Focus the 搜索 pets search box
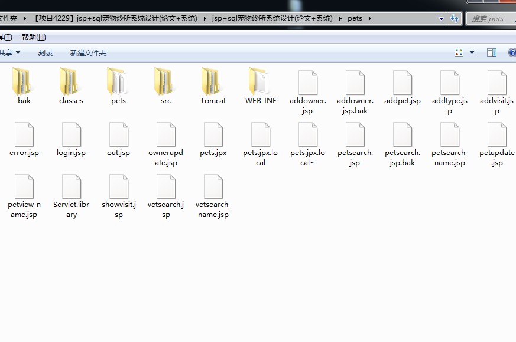Viewport: 516px width, 342px height. point(491,19)
